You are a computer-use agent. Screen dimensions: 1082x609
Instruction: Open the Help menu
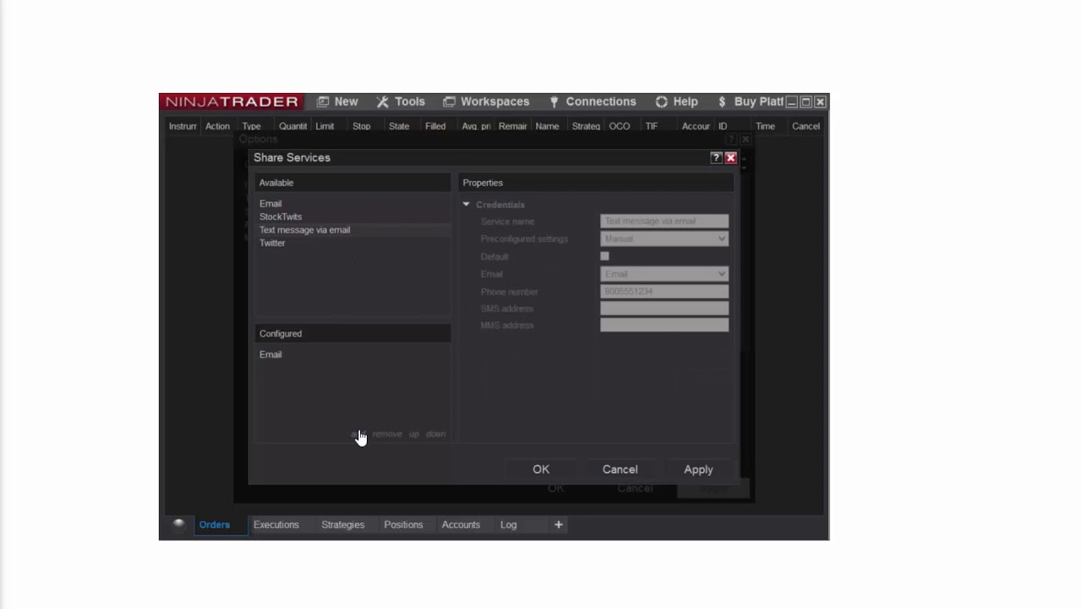click(x=676, y=101)
